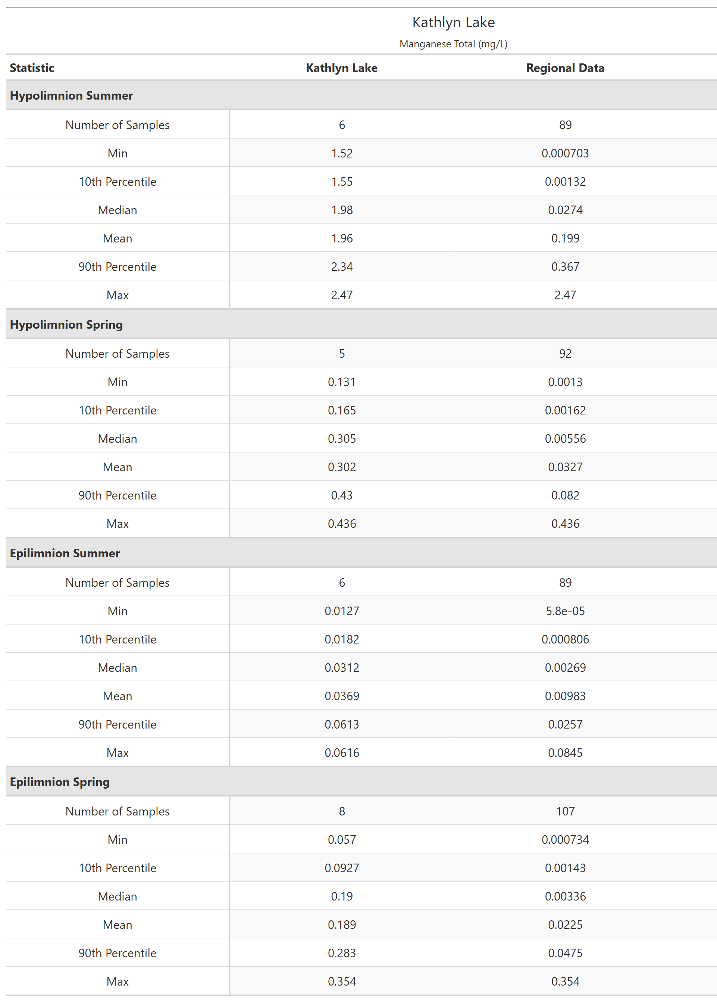Click the Manganese Total (mg/L) subtitle

453,44
